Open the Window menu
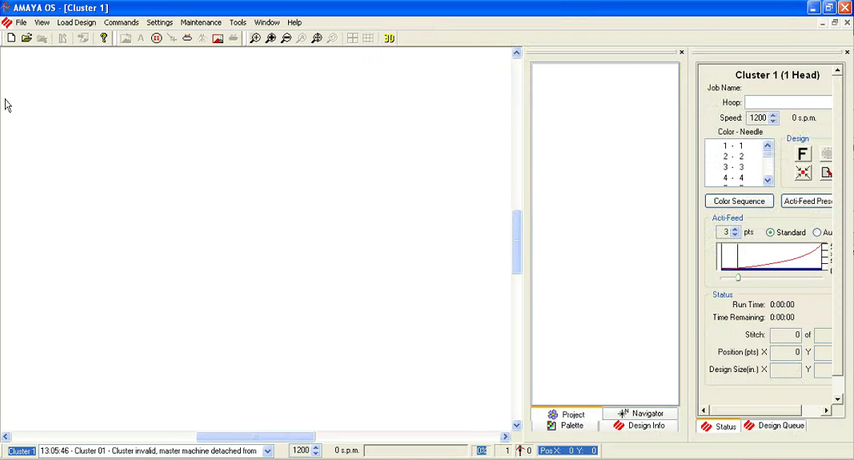Image resolution: width=854 pixels, height=460 pixels. coord(267,23)
